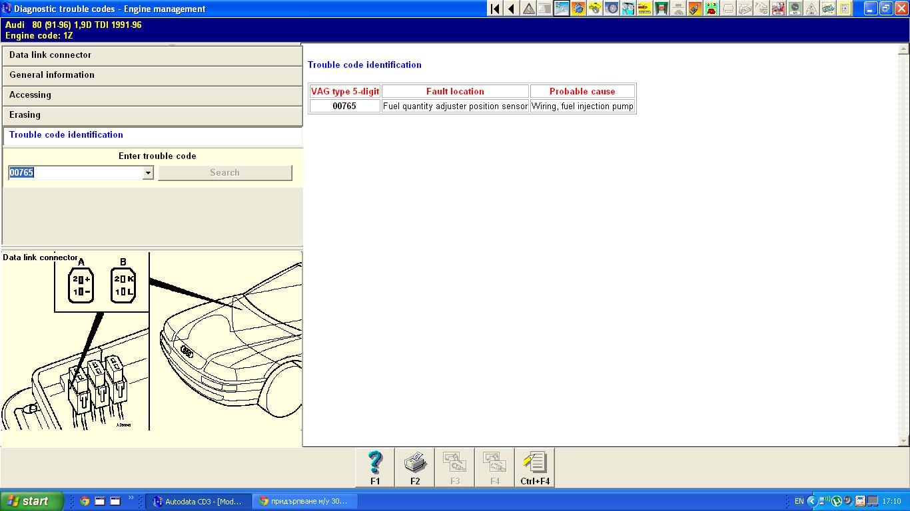The width and height of the screenshot is (910, 511).
Task: Click 'Wiring, fuel injection pump' cell
Action: (x=582, y=106)
